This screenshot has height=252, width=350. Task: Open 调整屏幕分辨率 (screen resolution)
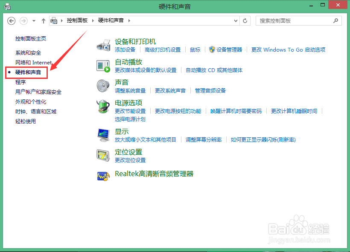(x=204, y=139)
